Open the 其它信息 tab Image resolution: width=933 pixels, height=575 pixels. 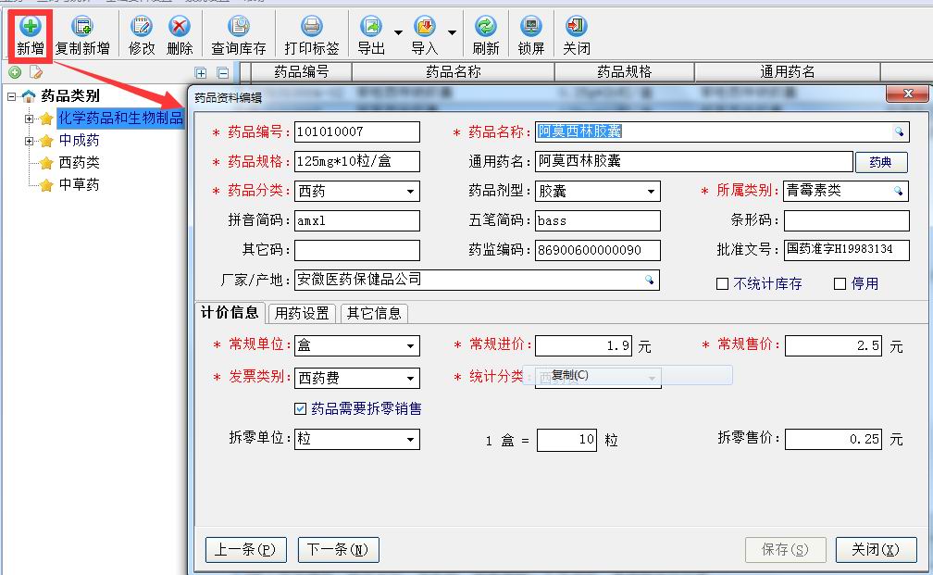tap(374, 314)
